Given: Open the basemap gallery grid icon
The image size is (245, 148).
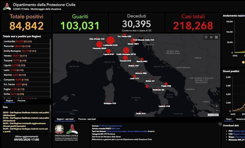Looking at the screenshot, I should (x=216, y=37).
